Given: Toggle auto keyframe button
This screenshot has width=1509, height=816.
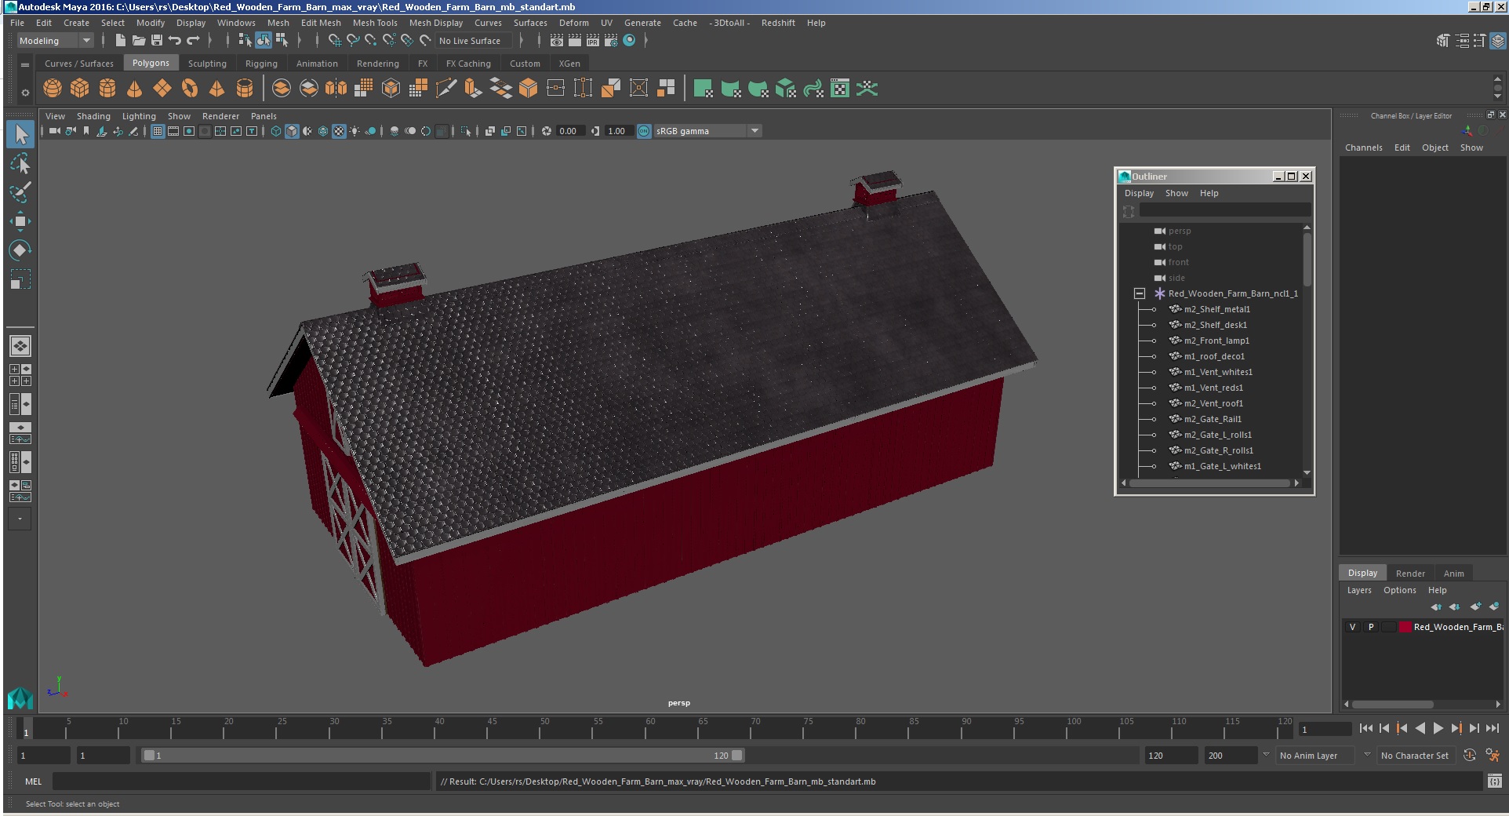Looking at the screenshot, I should (1470, 756).
